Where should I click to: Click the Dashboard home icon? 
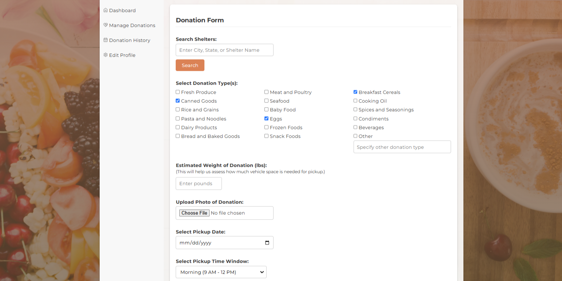click(105, 10)
